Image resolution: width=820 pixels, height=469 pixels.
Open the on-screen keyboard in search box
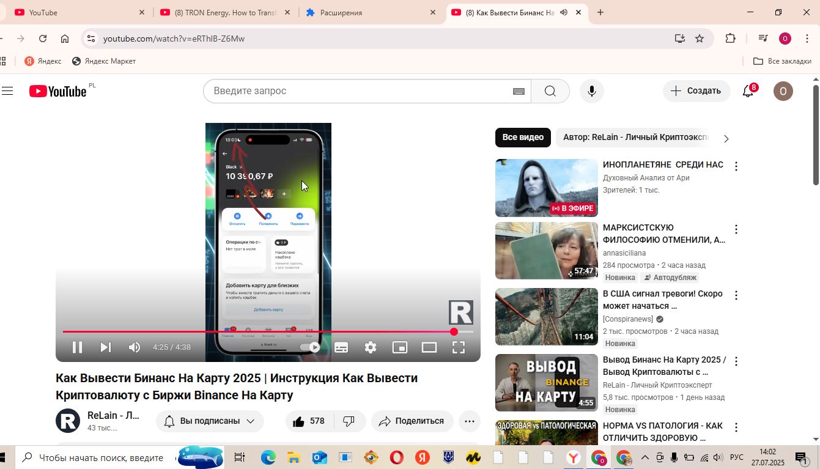click(x=519, y=91)
